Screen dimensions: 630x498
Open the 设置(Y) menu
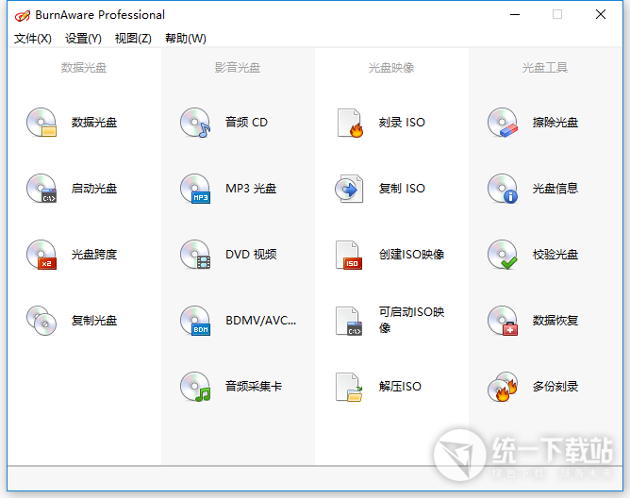coord(83,39)
